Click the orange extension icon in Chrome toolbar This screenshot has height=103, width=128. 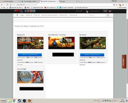coord(123,5)
